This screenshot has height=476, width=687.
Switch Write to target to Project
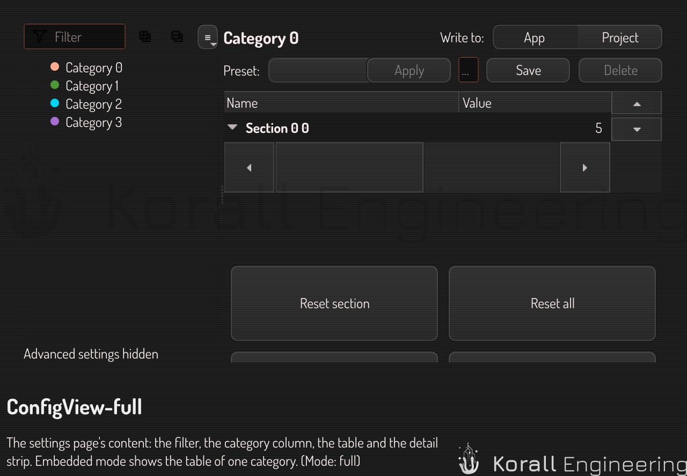point(620,38)
